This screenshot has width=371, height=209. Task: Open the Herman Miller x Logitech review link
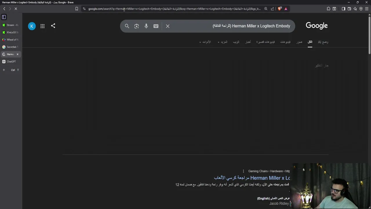click(x=252, y=178)
